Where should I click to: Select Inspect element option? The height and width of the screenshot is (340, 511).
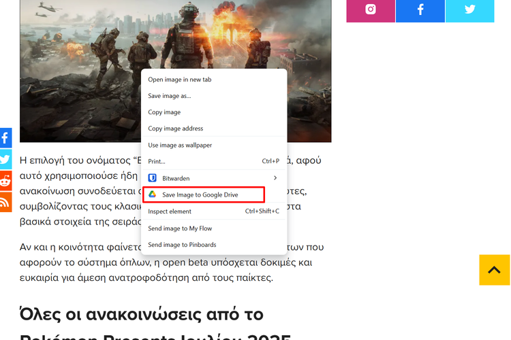[214, 211]
